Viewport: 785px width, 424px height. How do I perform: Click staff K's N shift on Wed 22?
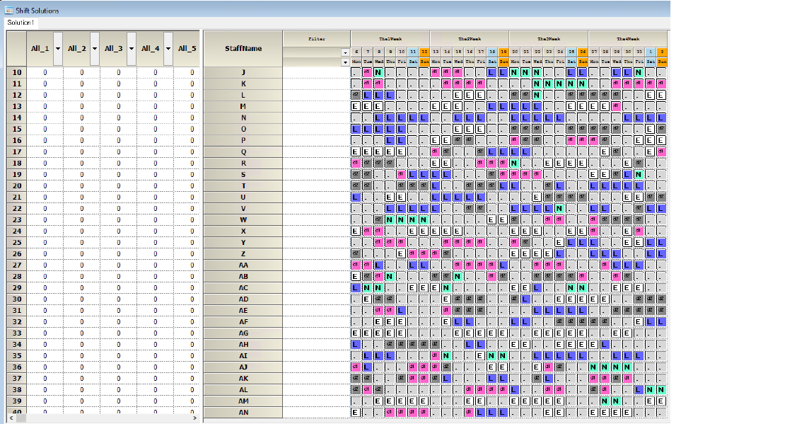(537, 84)
